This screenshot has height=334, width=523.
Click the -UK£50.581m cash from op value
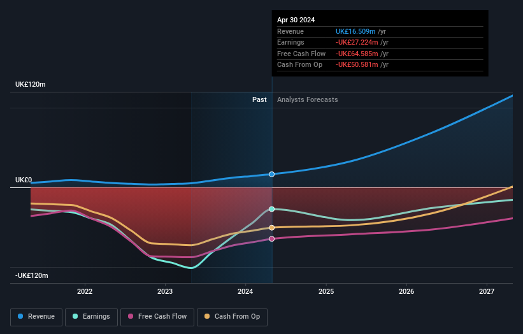click(357, 65)
